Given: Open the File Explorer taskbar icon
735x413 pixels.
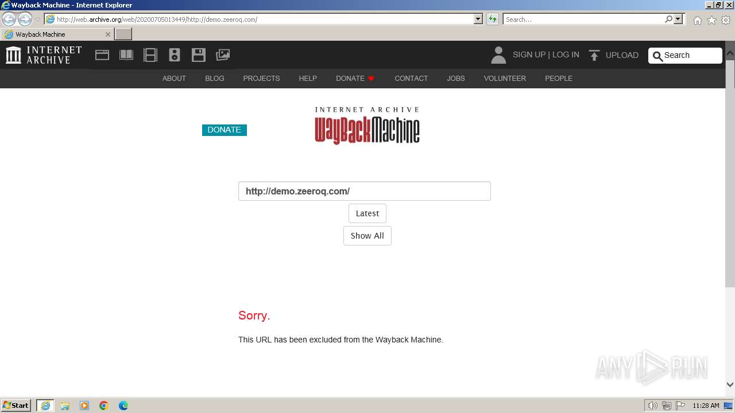Looking at the screenshot, I should 65,406.
